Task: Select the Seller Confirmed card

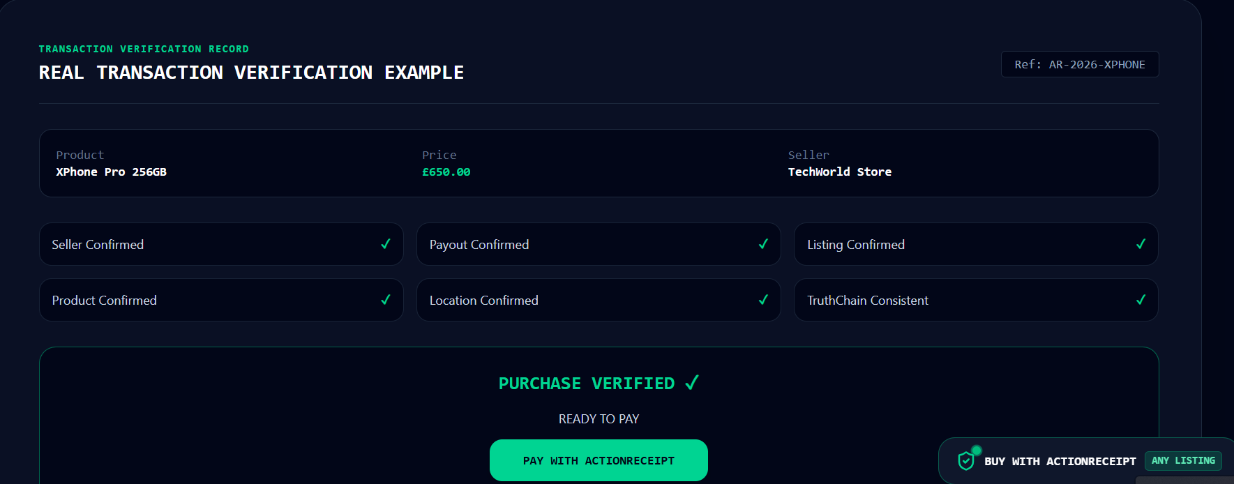Action: [221, 244]
